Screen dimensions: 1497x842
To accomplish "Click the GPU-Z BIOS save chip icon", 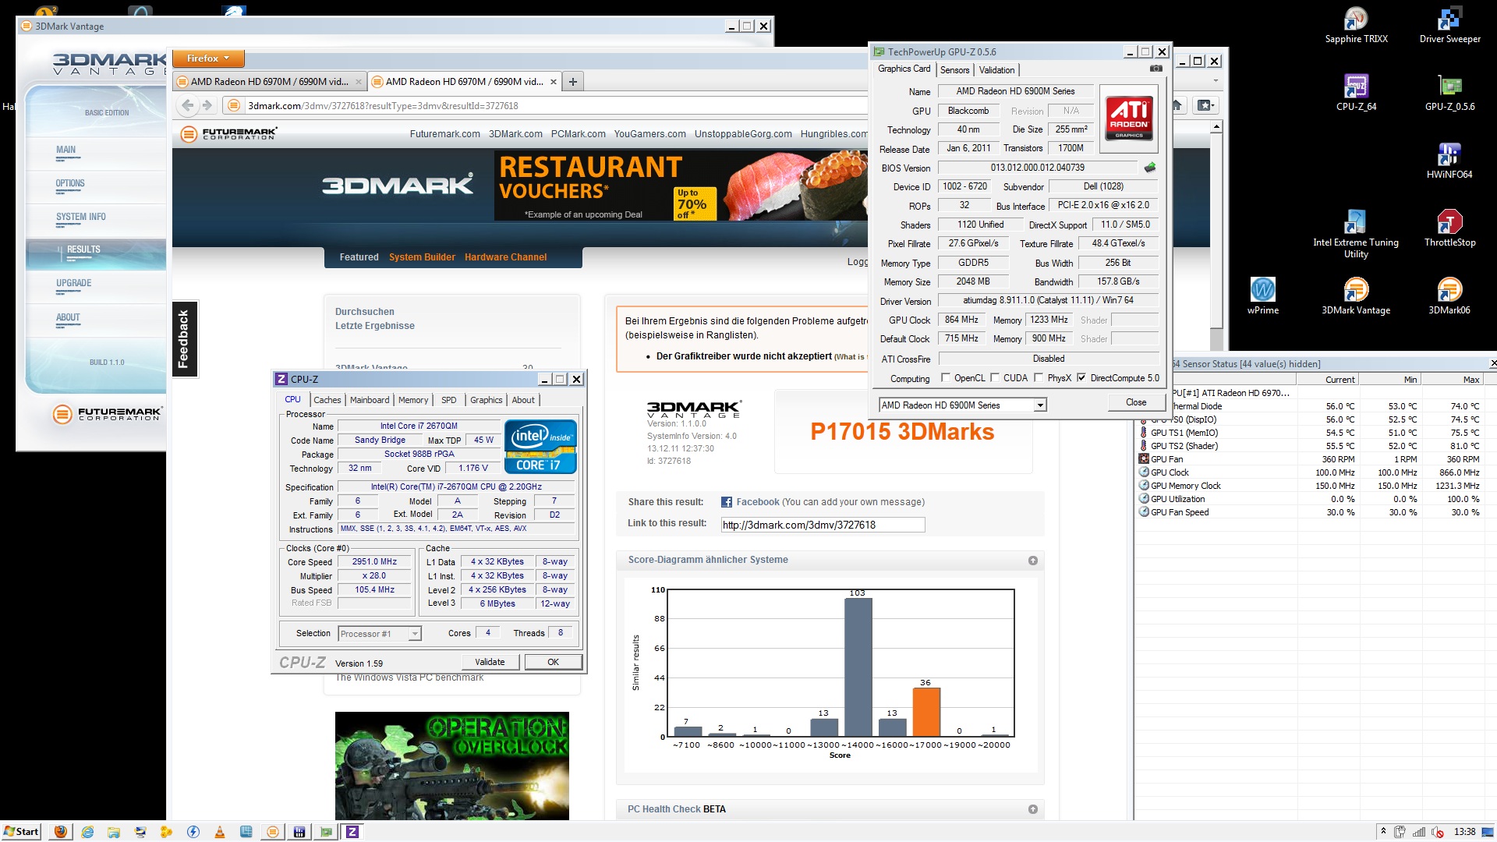I will pos(1149,168).
